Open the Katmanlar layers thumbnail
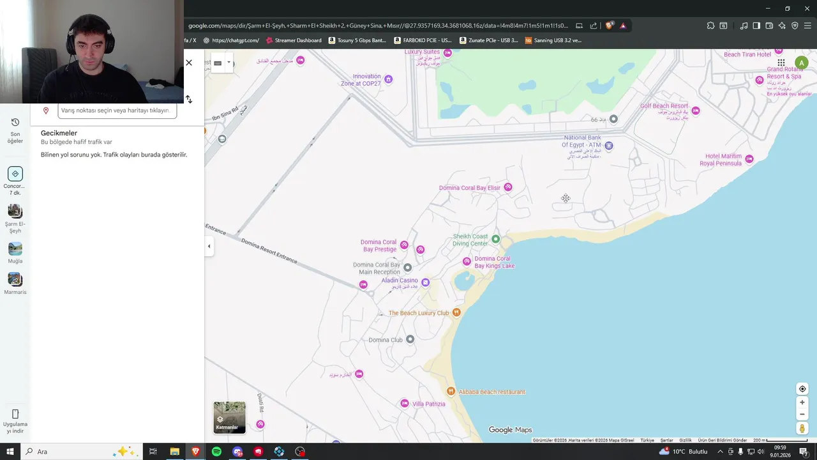 229,418
